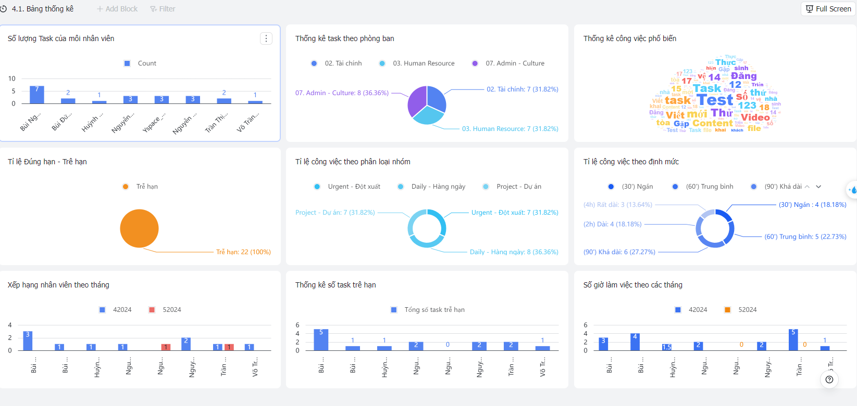The image size is (857, 406).
Task: Click the label 03. Human Resource: 7 (31.82%)
Action: [510, 129]
